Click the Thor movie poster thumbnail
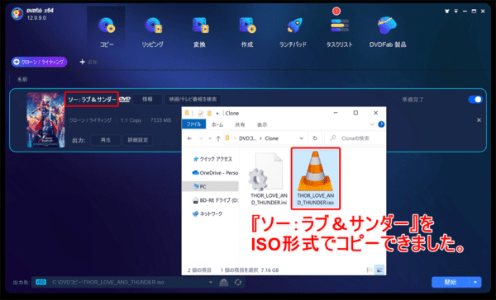Viewport: 496px width, 300px height. point(45,120)
